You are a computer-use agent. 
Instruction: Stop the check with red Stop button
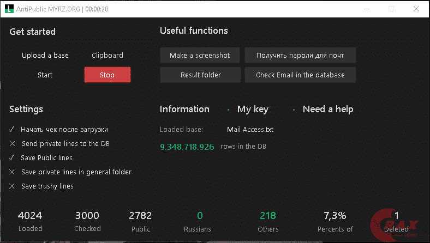click(x=107, y=75)
